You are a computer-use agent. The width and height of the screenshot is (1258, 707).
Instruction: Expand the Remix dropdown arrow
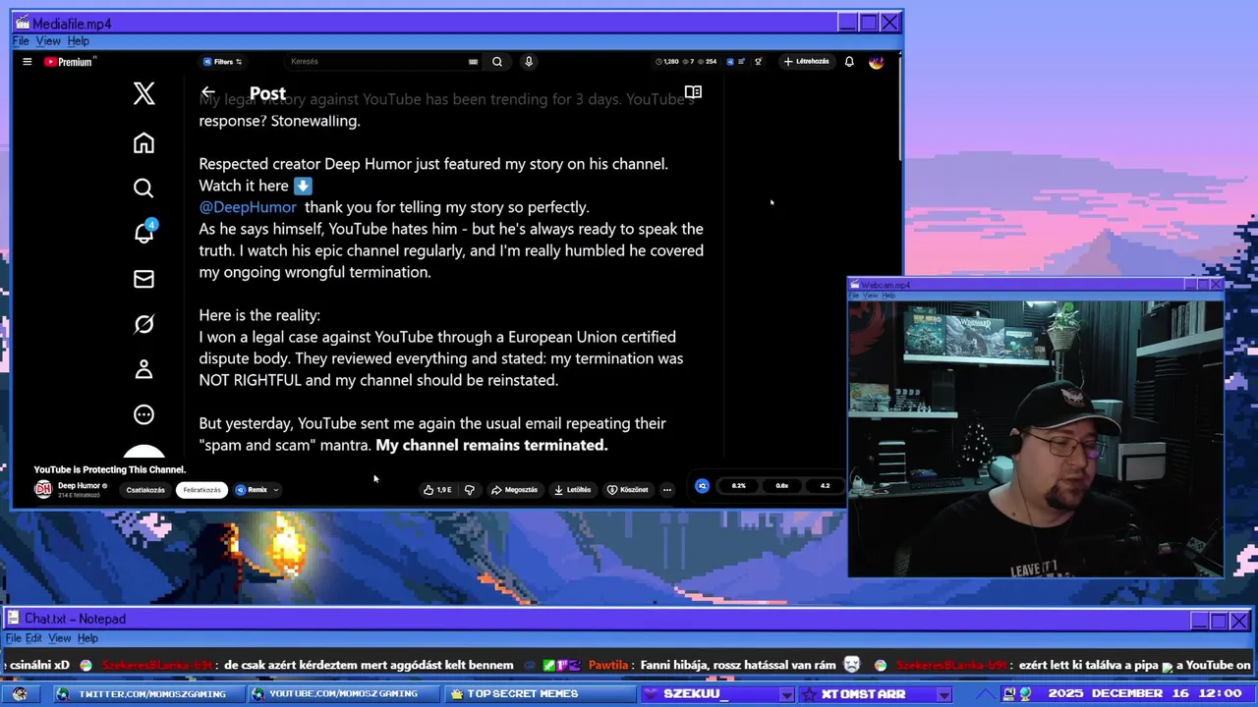point(276,489)
